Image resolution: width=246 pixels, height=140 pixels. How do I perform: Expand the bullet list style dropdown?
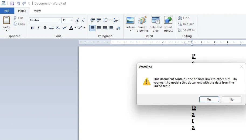pyautogui.click(x=110, y=20)
